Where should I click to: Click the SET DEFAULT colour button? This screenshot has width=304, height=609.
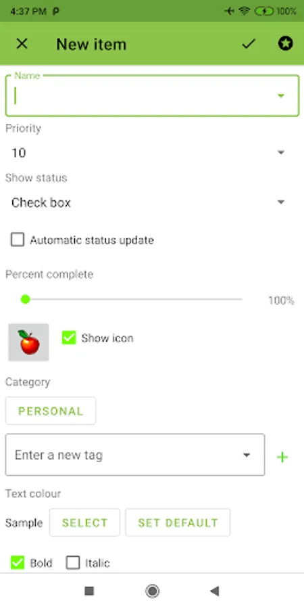tap(178, 523)
